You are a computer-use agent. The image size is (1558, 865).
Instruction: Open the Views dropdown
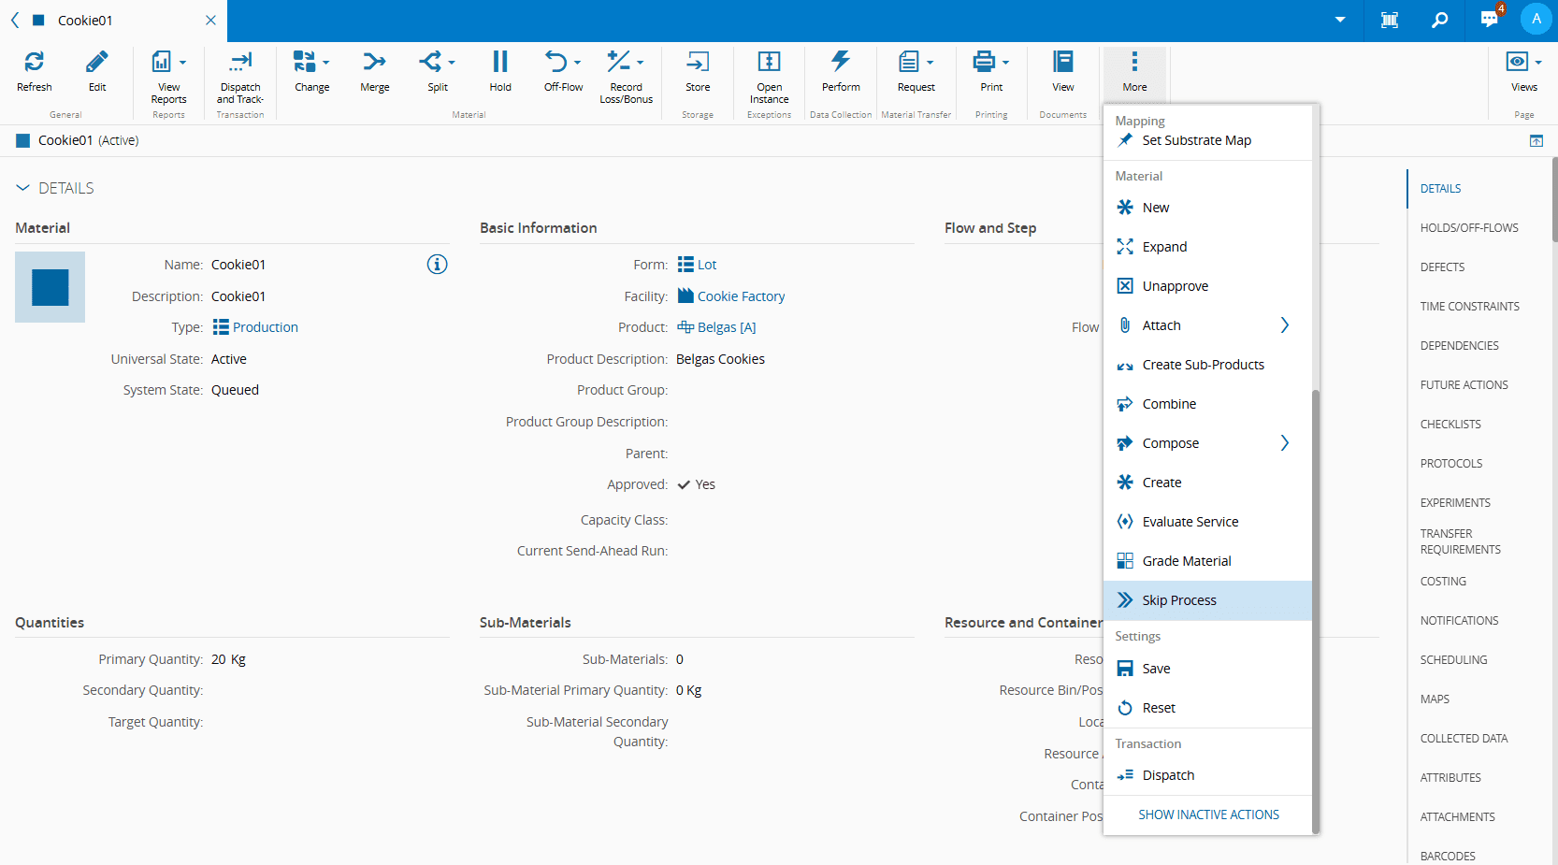[1523, 63]
